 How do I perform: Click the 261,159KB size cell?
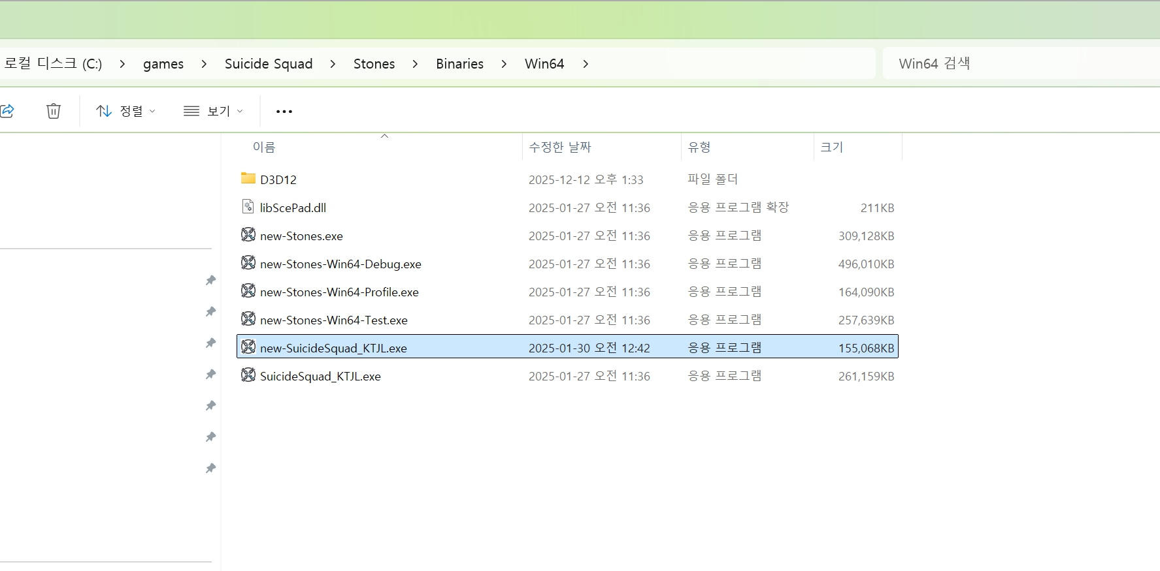point(867,376)
